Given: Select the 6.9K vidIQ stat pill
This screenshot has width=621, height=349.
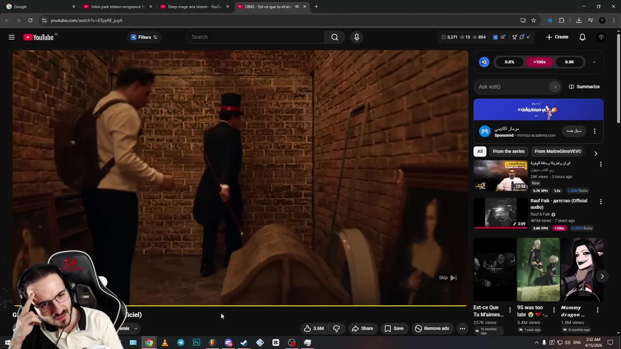Looking at the screenshot, I should [570, 62].
